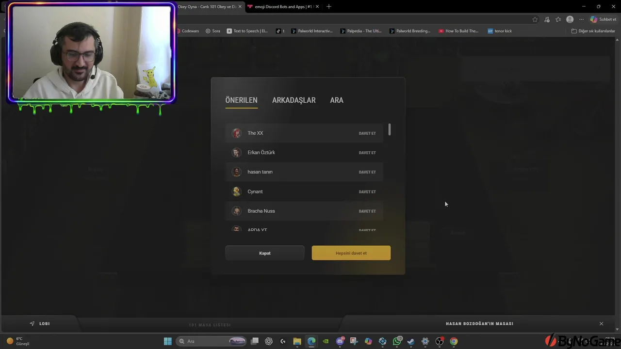Screen dimensions: 621x349
Task: Open 101 MASA LİSTESİ in bottom bar
Action: coord(210,325)
